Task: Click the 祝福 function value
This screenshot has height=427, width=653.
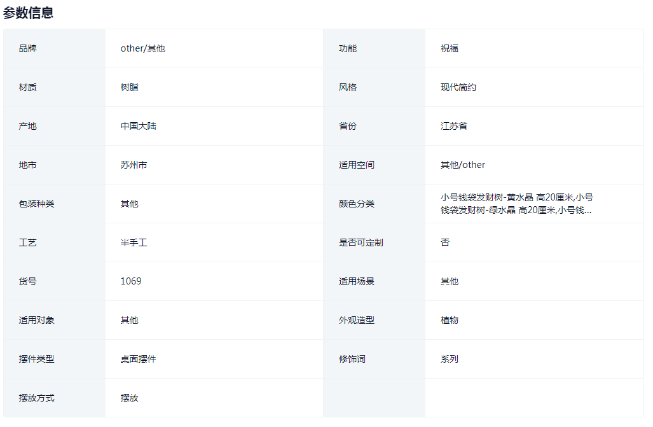Action: pyautogui.click(x=448, y=48)
